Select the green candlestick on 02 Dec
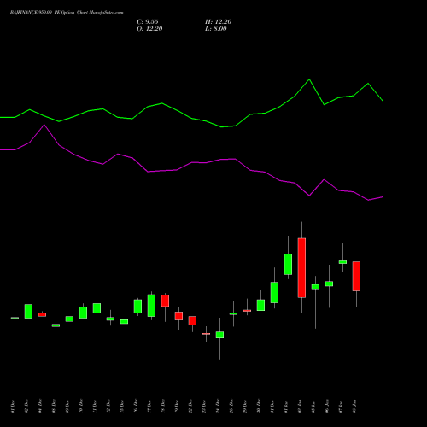The image size is (427, 427). pos(28,311)
